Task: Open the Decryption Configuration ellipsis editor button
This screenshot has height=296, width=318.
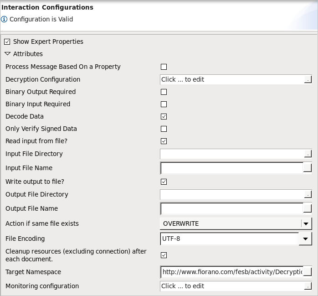Action: pos(308,79)
